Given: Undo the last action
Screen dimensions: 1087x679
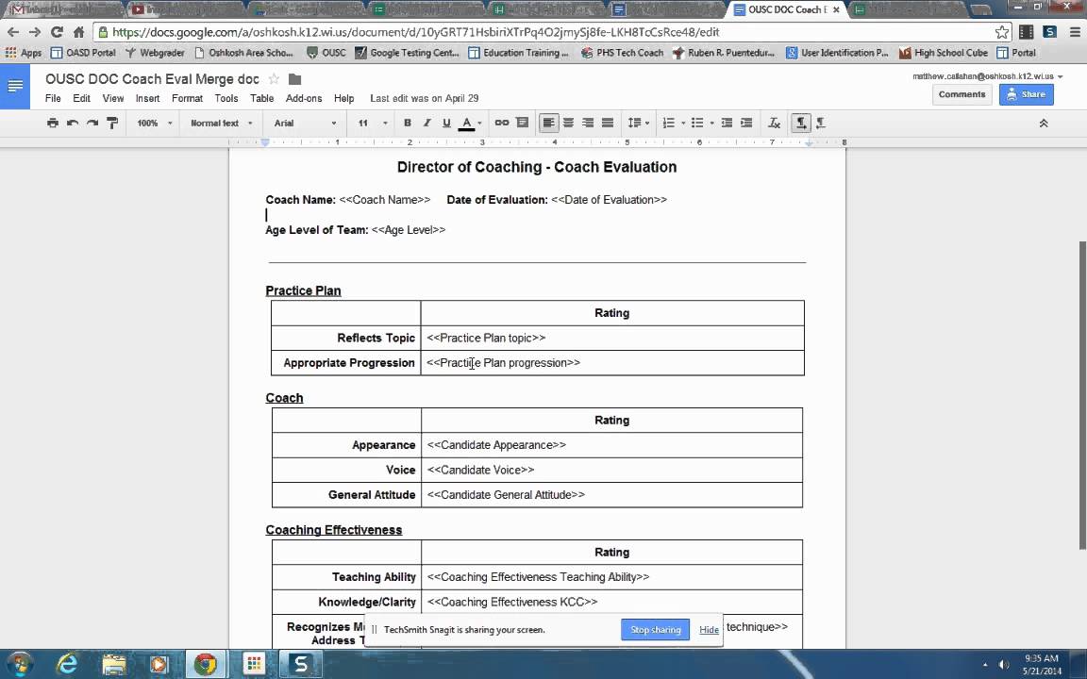Looking at the screenshot, I should [72, 123].
